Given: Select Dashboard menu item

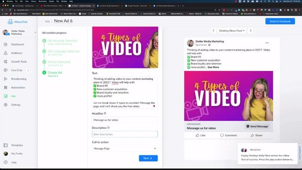Looking at the screenshot, I should (x=17, y=44).
